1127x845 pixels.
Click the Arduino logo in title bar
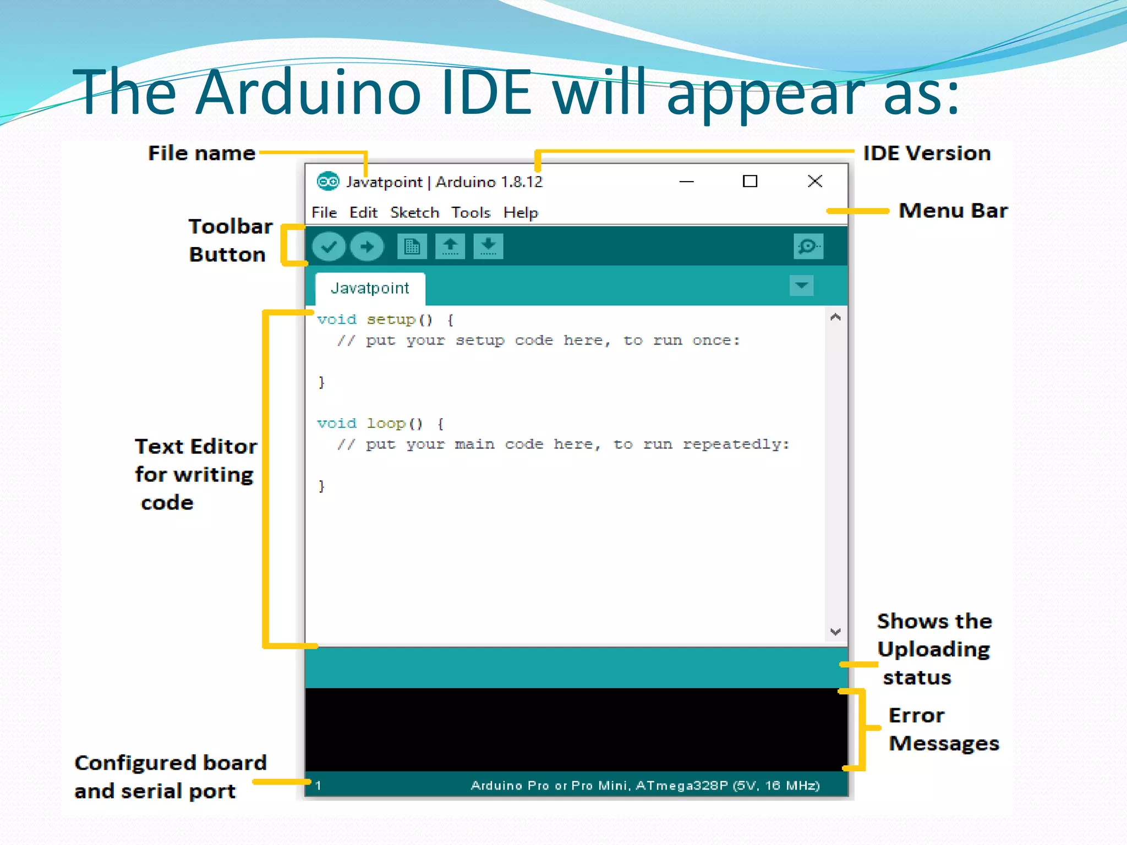(x=328, y=182)
